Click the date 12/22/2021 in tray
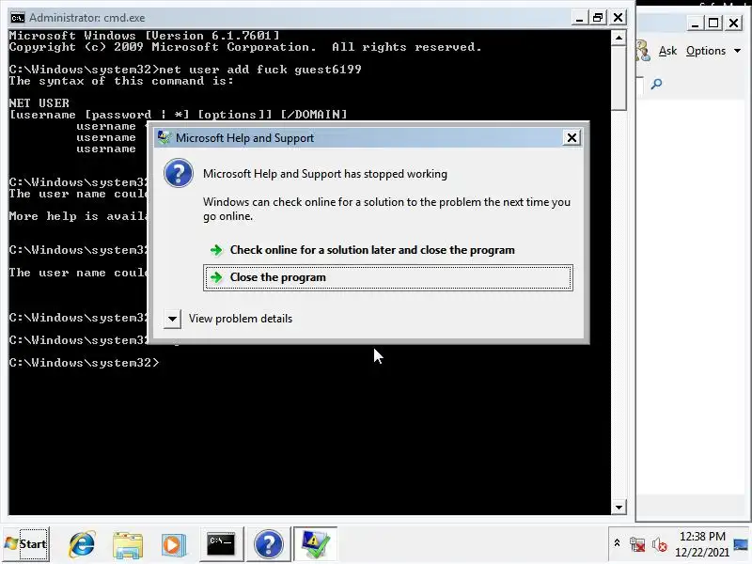Viewport: 752px width, 564px height. (x=702, y=552)
